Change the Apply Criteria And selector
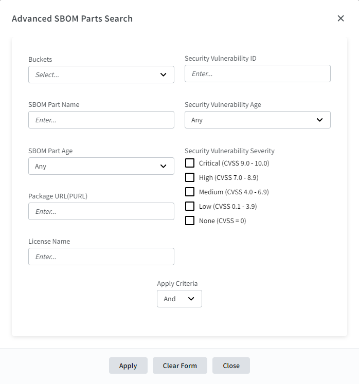Viewport: 359px width, 384px height. click(x=179, y=299)
